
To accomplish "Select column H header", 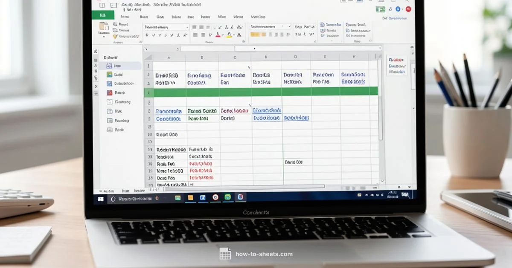I will coord(354,57).
